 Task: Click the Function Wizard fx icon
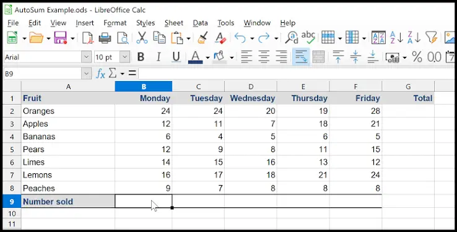point(100,74)
